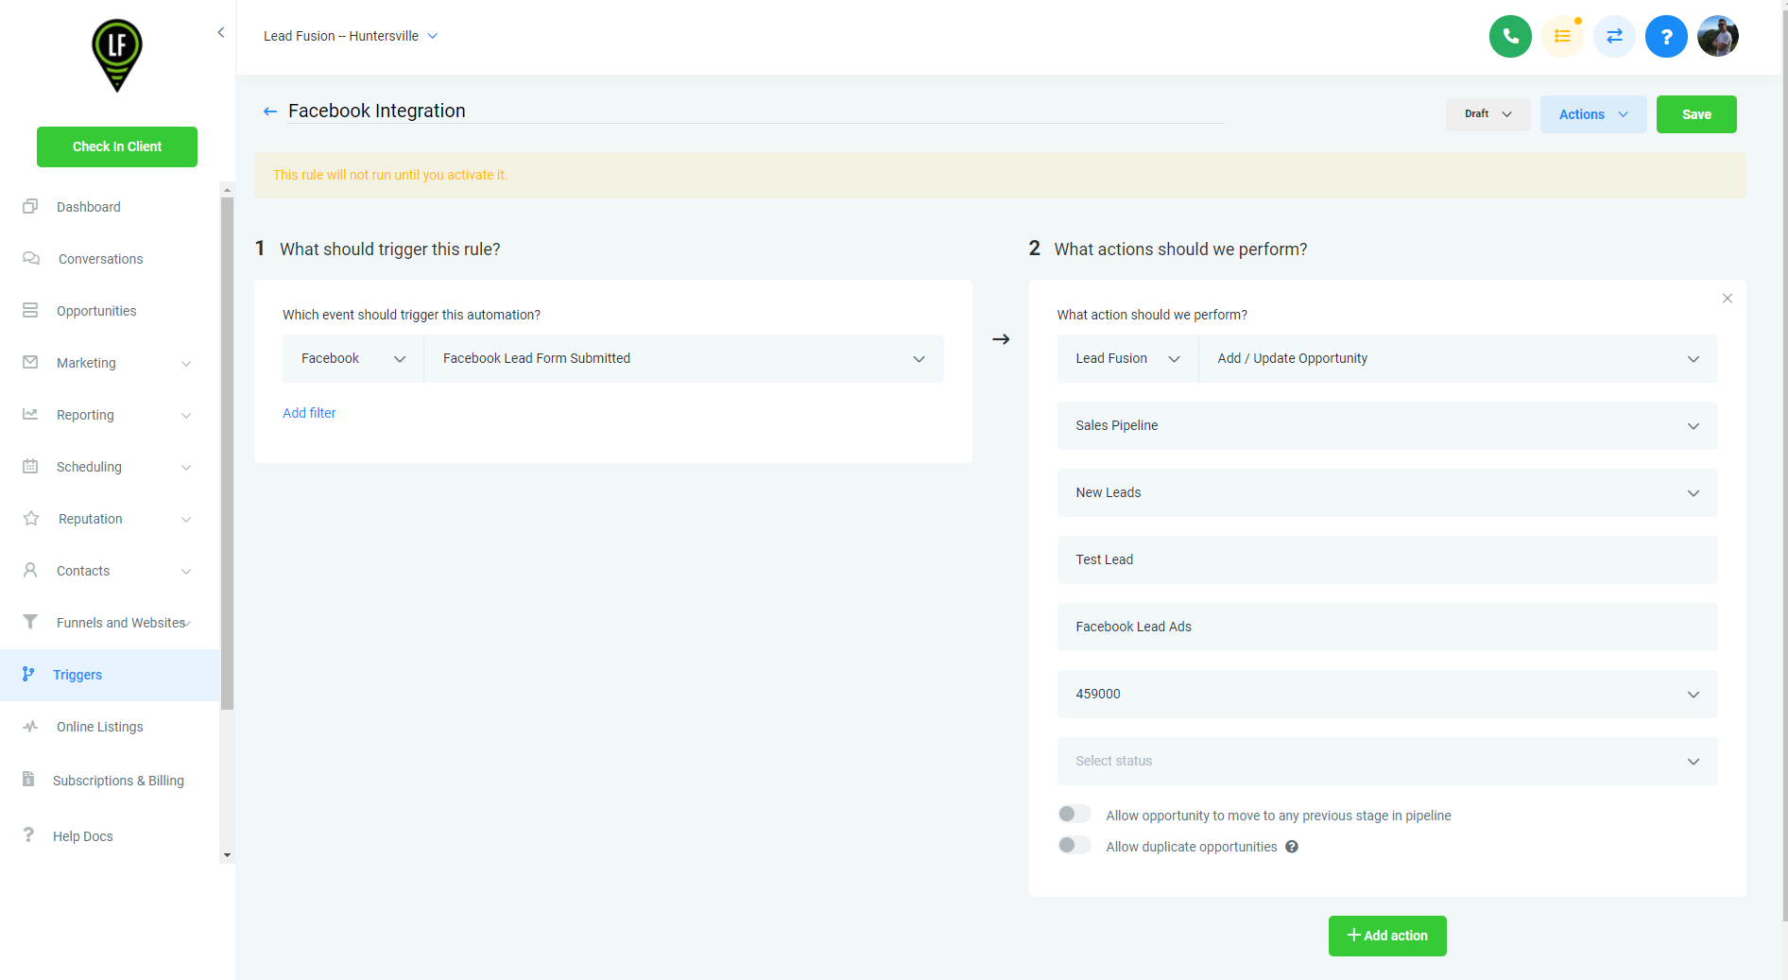The height and width of the screenshot is (980, 1788).
Task: Toggle Allow duplicate opportunities switch
Action: click(x=1075, y=845)
